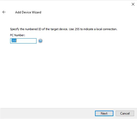Click the Add Device Wizard title text
This screenshot has width=137, height=119.
tap(28, 12)
